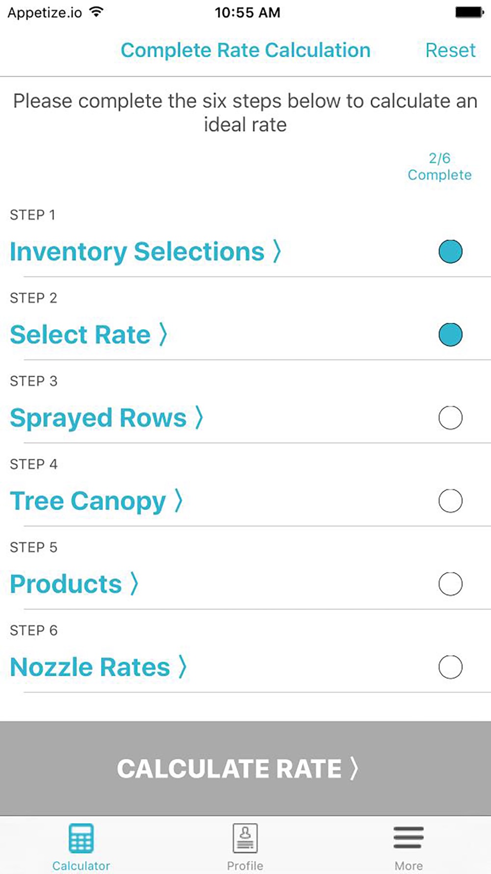
Task: Tap the 2/6 Complete progress indicator
Action: tap(439, 167)
